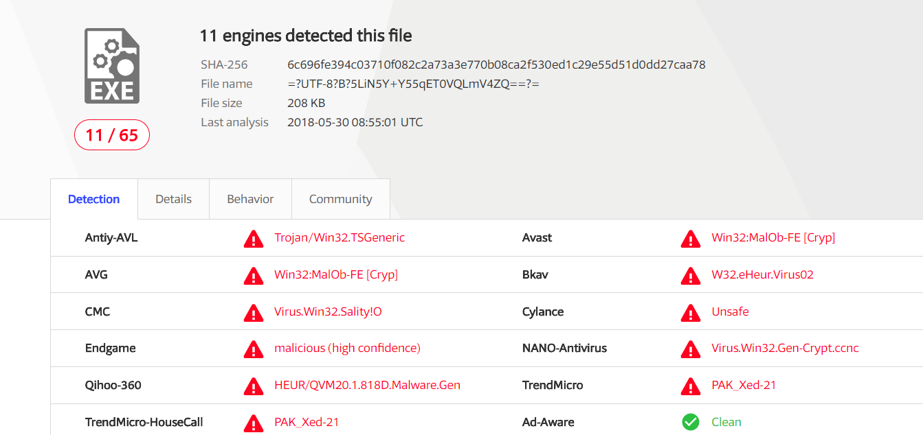
Task: Click the warning triangle beside AVG
Action: [254, 276]
